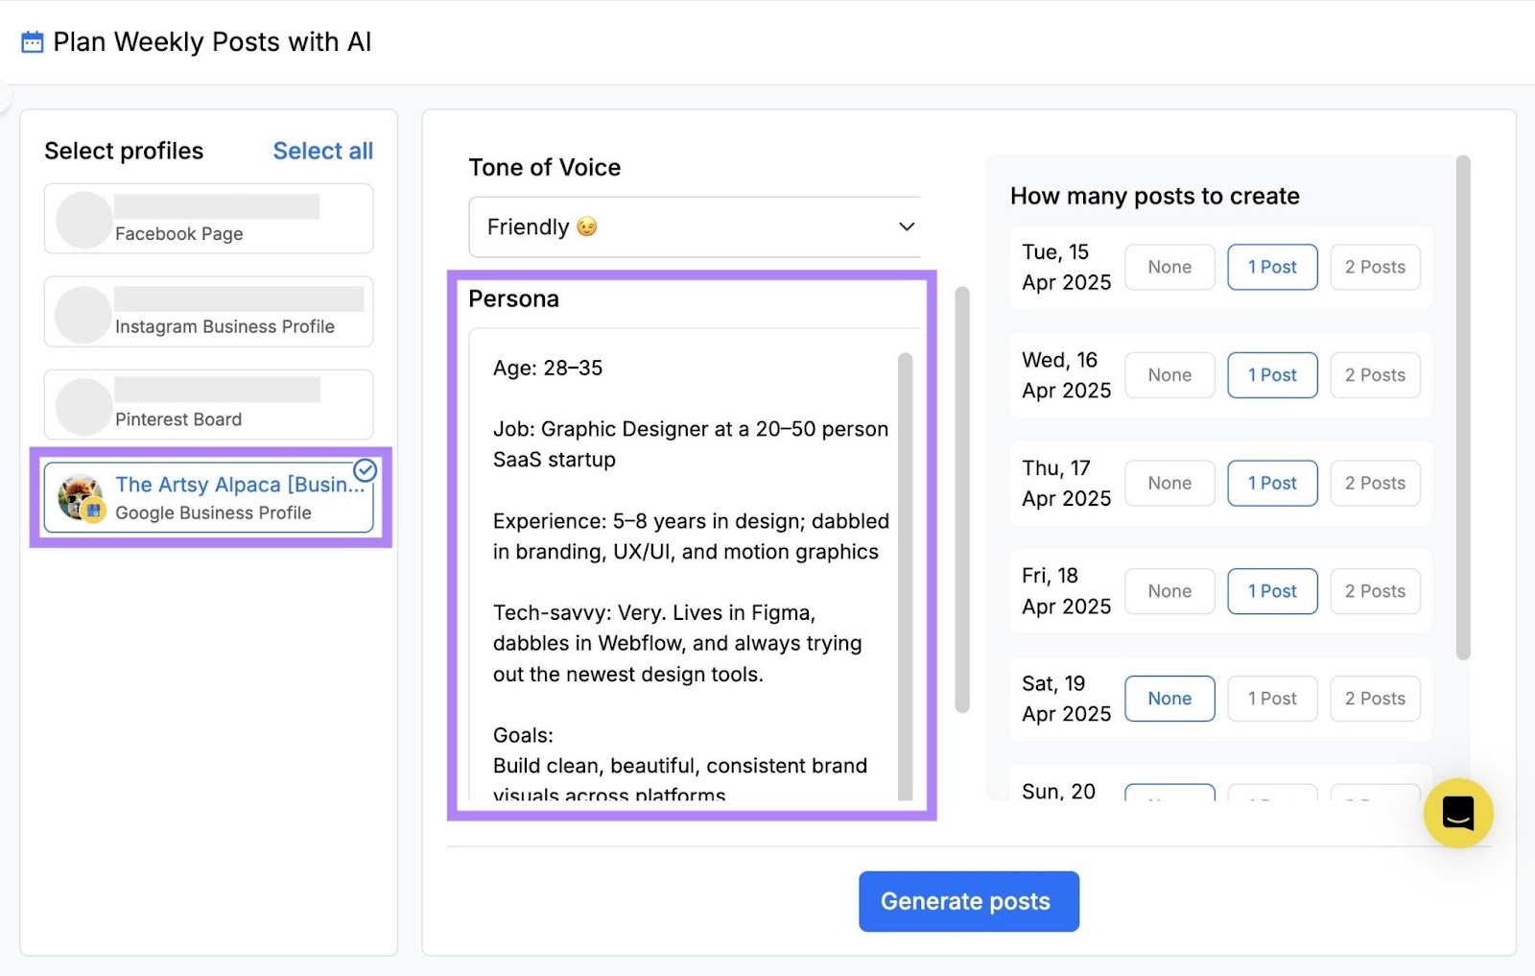Click the Pinterest Board avatar
1535x976 pixels.
coord(82,404)
